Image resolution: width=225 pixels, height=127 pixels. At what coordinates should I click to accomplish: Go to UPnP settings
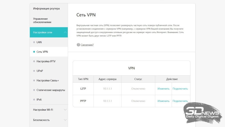40,71
